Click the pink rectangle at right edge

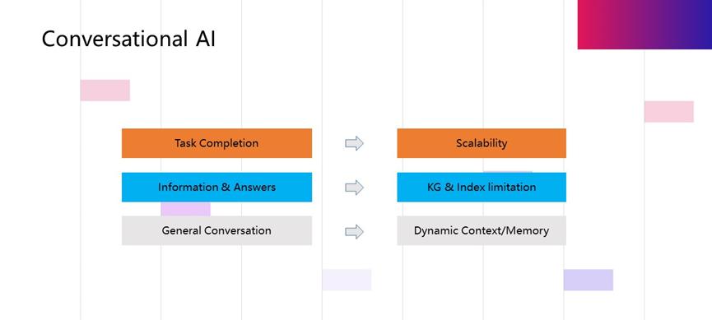coord(669,112)
